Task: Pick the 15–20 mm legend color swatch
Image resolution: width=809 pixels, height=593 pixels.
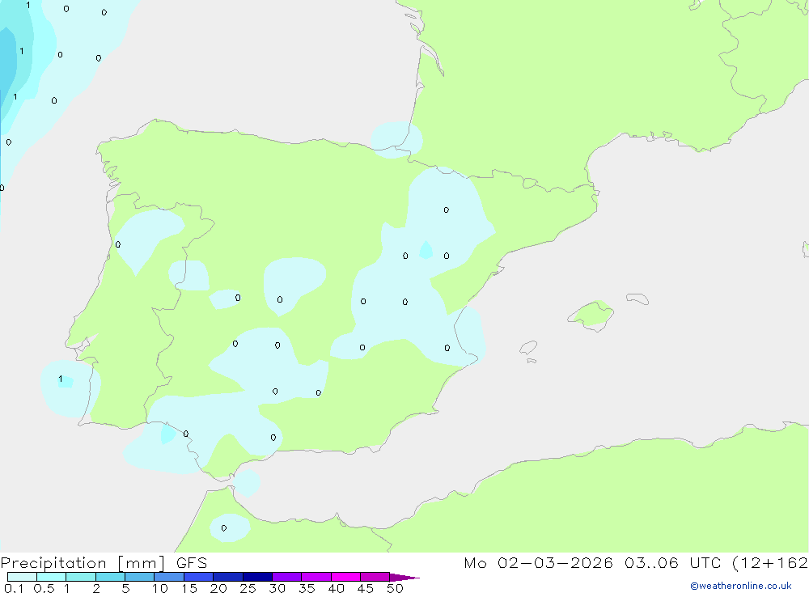Action: (199, 577)
